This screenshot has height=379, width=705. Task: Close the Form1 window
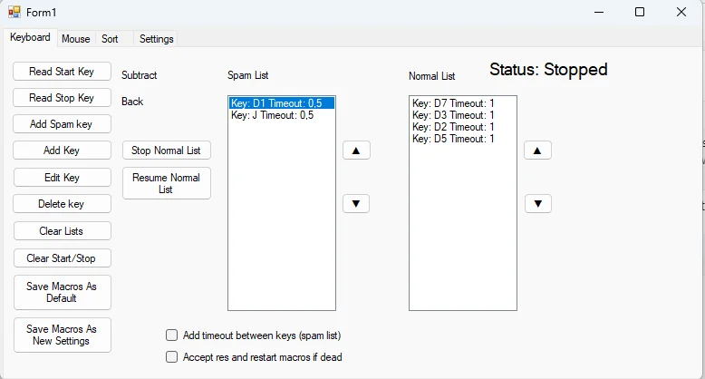pos(681,12)
